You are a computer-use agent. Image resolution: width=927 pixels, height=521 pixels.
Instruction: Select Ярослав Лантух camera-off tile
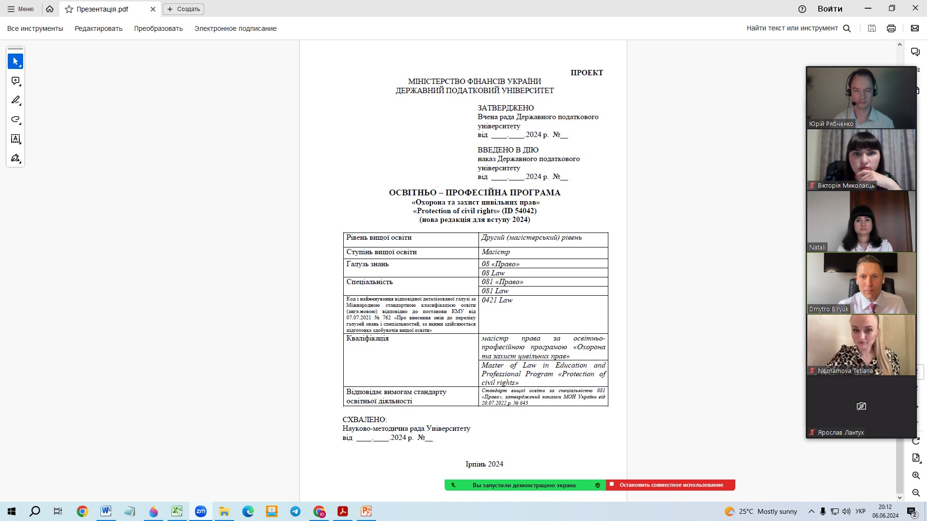click(861, 407)
